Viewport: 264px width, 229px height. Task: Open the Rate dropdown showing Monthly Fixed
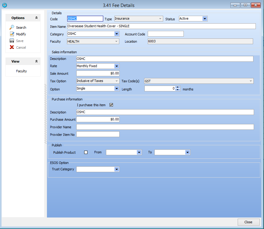coord(117,66)
